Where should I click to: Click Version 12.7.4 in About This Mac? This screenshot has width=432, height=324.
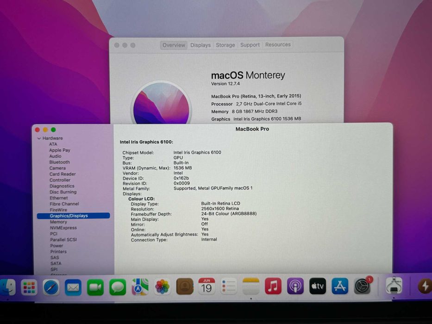225,84
